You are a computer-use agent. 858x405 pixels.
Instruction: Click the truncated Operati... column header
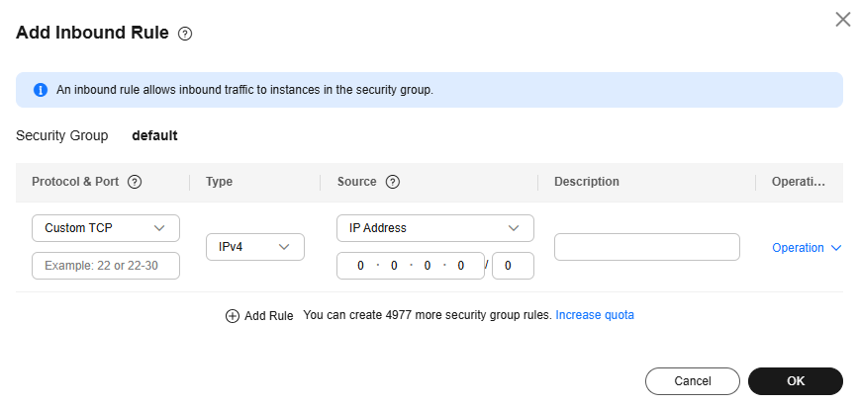(x=799, y=182)
